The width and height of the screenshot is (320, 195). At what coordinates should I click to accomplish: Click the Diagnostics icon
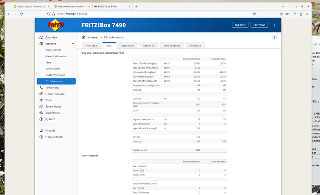(41, 113)
